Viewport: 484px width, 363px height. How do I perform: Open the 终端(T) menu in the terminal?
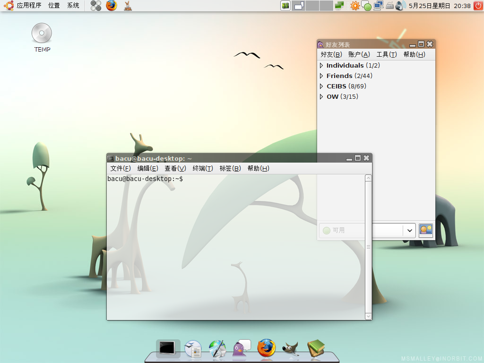pyautogui.click(x=202, y=169)
